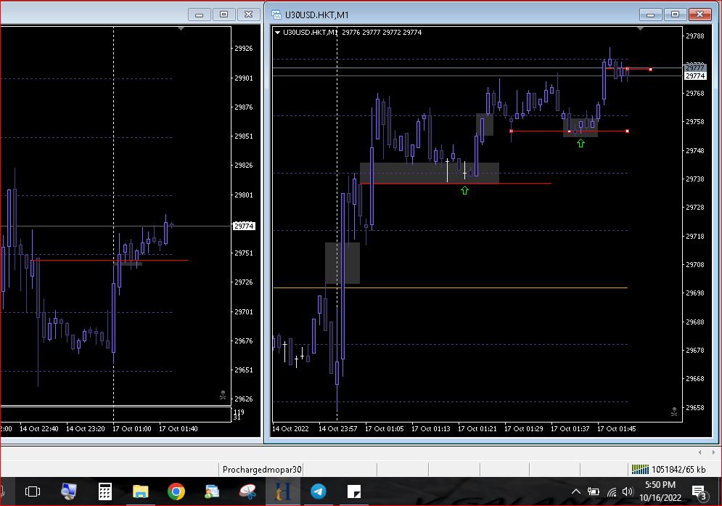This screenshot has width=722, height=506.
Task: Select the green up arrow below the 29738 zone
Action: [x=464, y=190]
